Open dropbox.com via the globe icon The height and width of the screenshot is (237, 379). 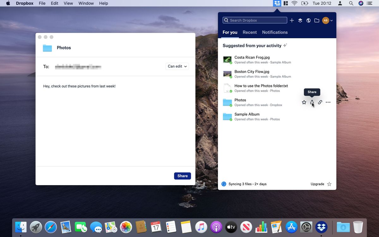308,20
